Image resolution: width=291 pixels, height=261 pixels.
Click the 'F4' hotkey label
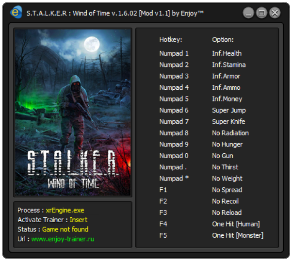(x=163, y=224)
